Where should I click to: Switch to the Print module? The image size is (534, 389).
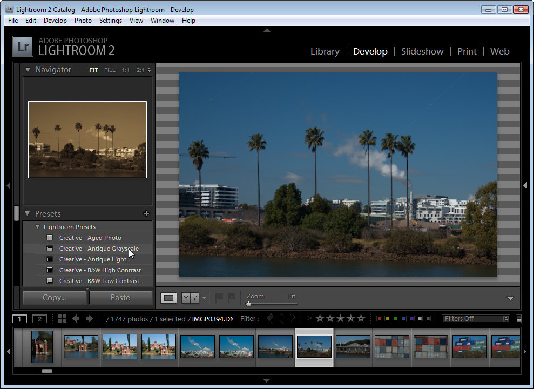[467, 51]
